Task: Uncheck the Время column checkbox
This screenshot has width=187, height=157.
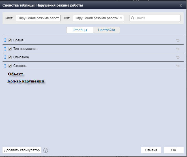Action: 10,40
